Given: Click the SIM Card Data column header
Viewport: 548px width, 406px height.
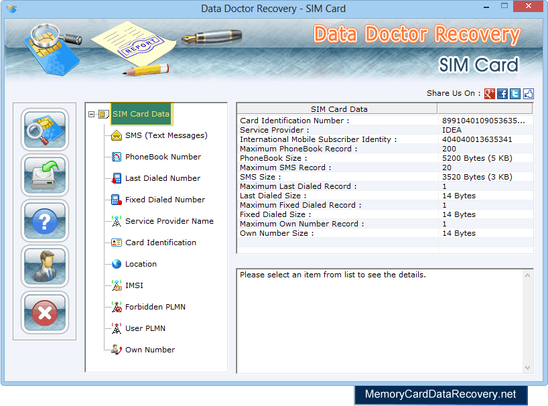Looking at the screenshot, I should 337,109.
